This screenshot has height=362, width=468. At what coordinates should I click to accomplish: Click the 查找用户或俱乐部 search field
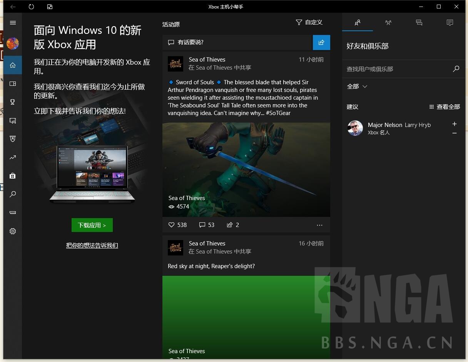coord(397,69)
